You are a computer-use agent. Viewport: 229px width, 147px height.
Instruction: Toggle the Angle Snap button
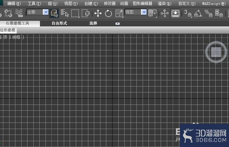coord(198,13)
